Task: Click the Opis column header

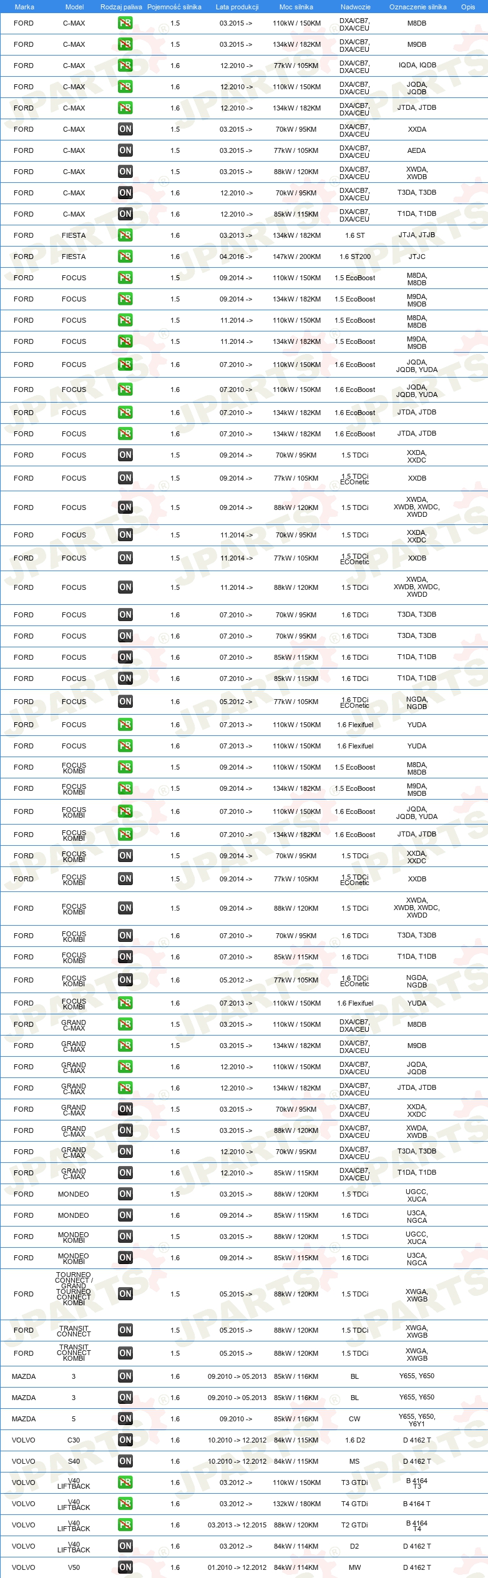Action: coord(468,7)
